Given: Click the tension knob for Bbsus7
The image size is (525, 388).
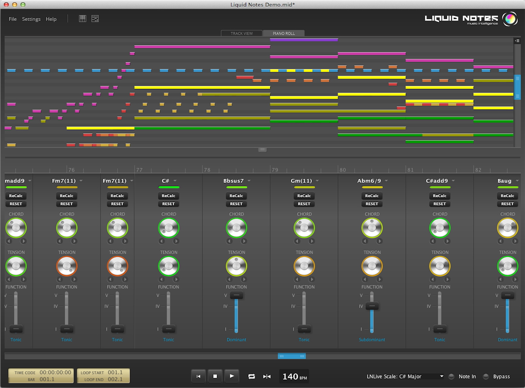Looking at the screenshot, I should (236, 266).
